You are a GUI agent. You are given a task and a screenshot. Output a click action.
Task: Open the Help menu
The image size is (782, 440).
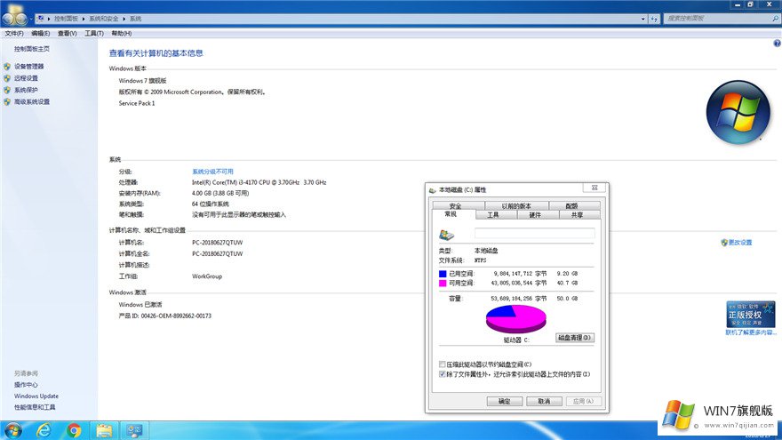(121, 34)
